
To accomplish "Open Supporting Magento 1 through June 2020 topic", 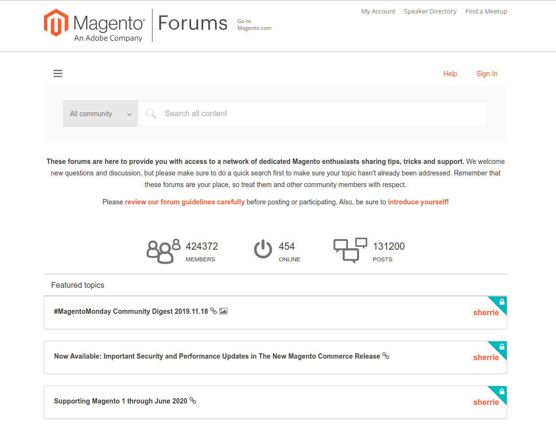I will (121, 401).
